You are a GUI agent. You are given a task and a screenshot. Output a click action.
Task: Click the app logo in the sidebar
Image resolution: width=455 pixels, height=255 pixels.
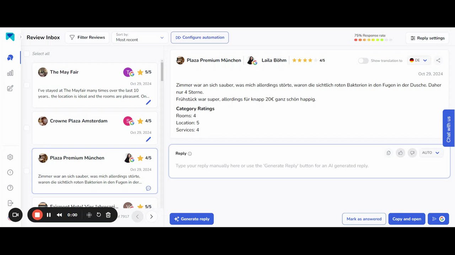point(10,37)
